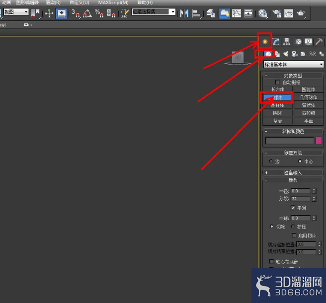Open Edit Named Selection Sets

[x=125, y=13]
